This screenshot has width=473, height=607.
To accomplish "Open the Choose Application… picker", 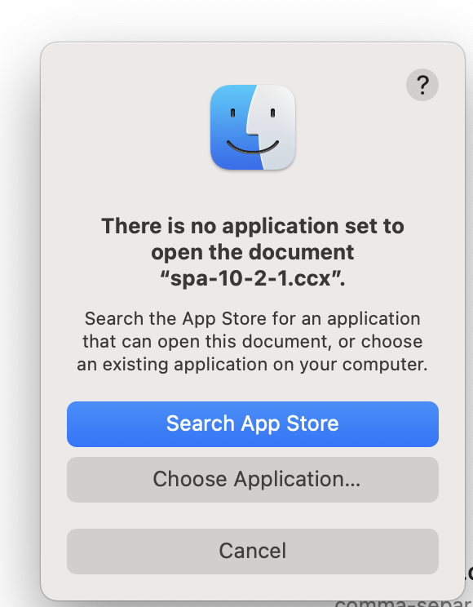I will pyautogui.click(x=253, y=480).
